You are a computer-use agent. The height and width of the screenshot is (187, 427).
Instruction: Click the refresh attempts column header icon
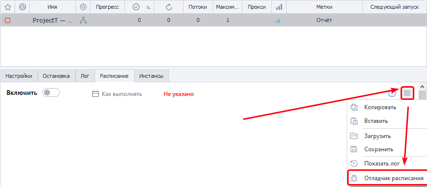[x=169, y=7]
